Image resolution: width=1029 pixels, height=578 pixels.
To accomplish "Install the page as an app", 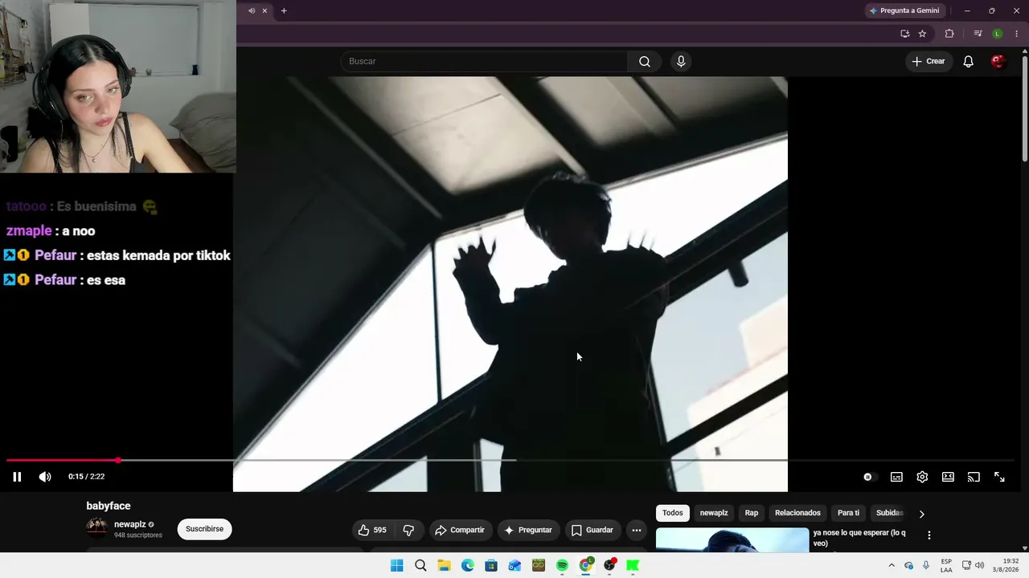I will coord(904,34).
